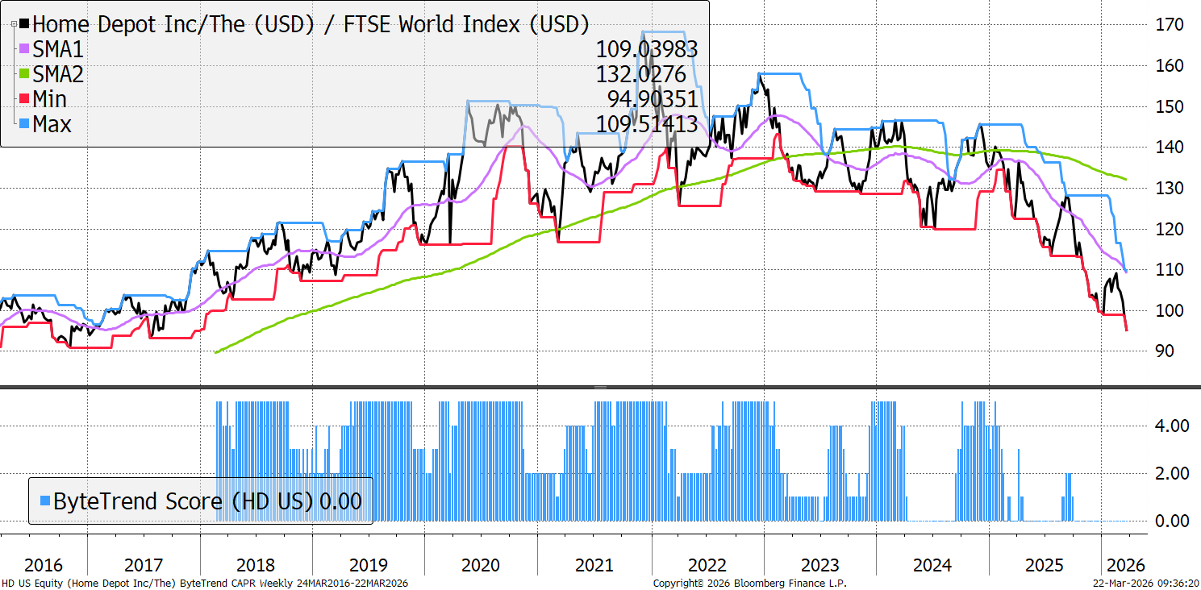
Task: Select the SMA2 legend label
Action: coord(58,75)
